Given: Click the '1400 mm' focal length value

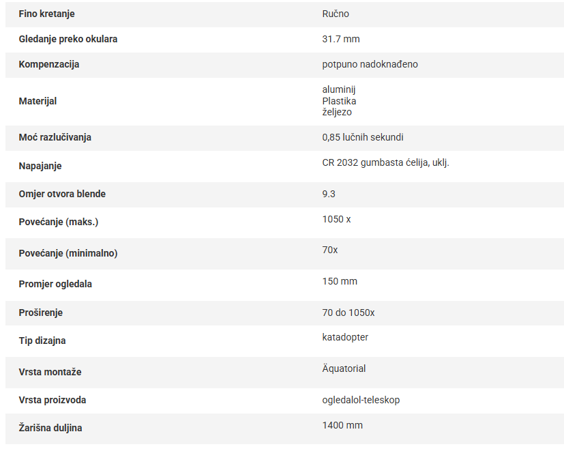Looking at the screenshot, I should pyautogui.click(x=342, y=425).
